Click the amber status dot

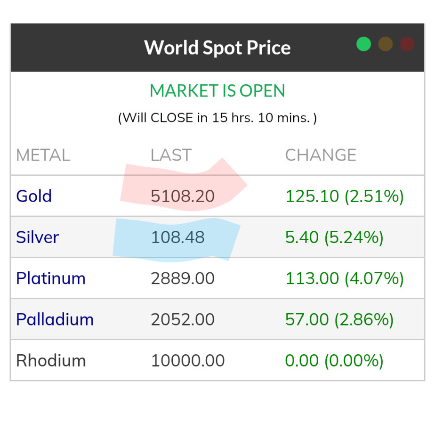[x=385, y=44]
